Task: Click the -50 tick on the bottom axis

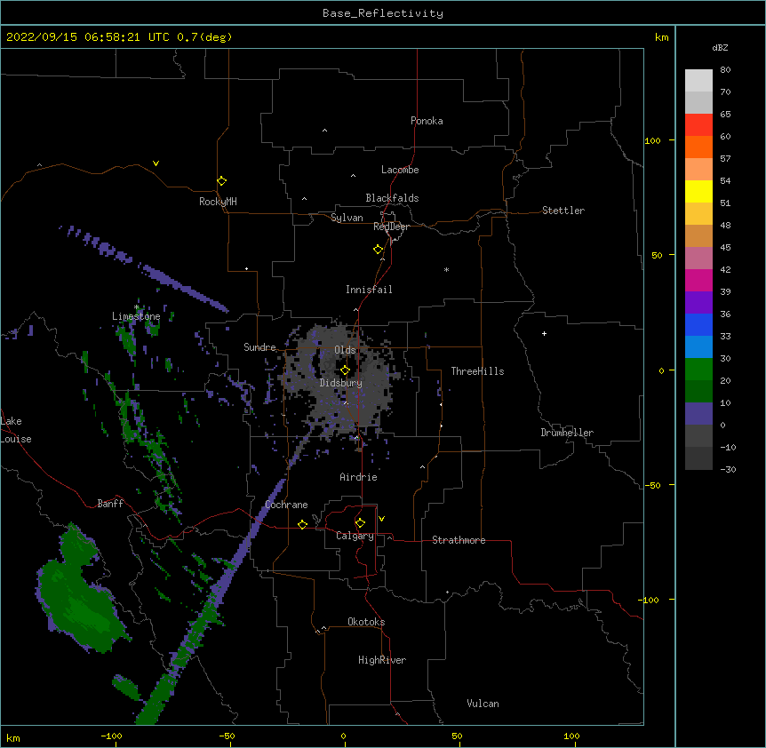Action: point(227,736)
